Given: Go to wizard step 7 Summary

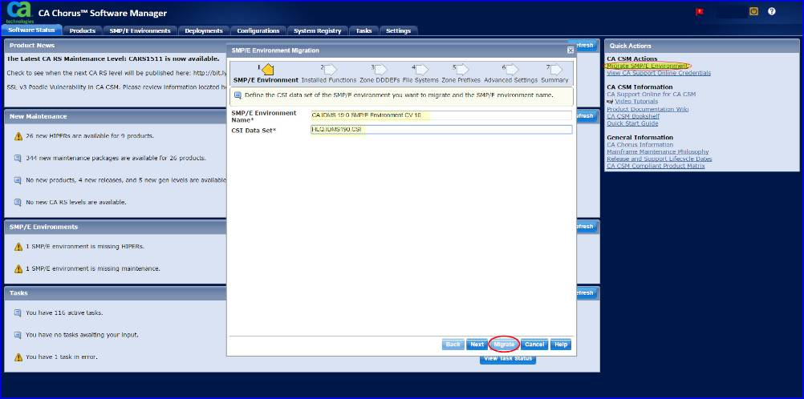Looking at the screenshot, I should [x=554, y=70].
